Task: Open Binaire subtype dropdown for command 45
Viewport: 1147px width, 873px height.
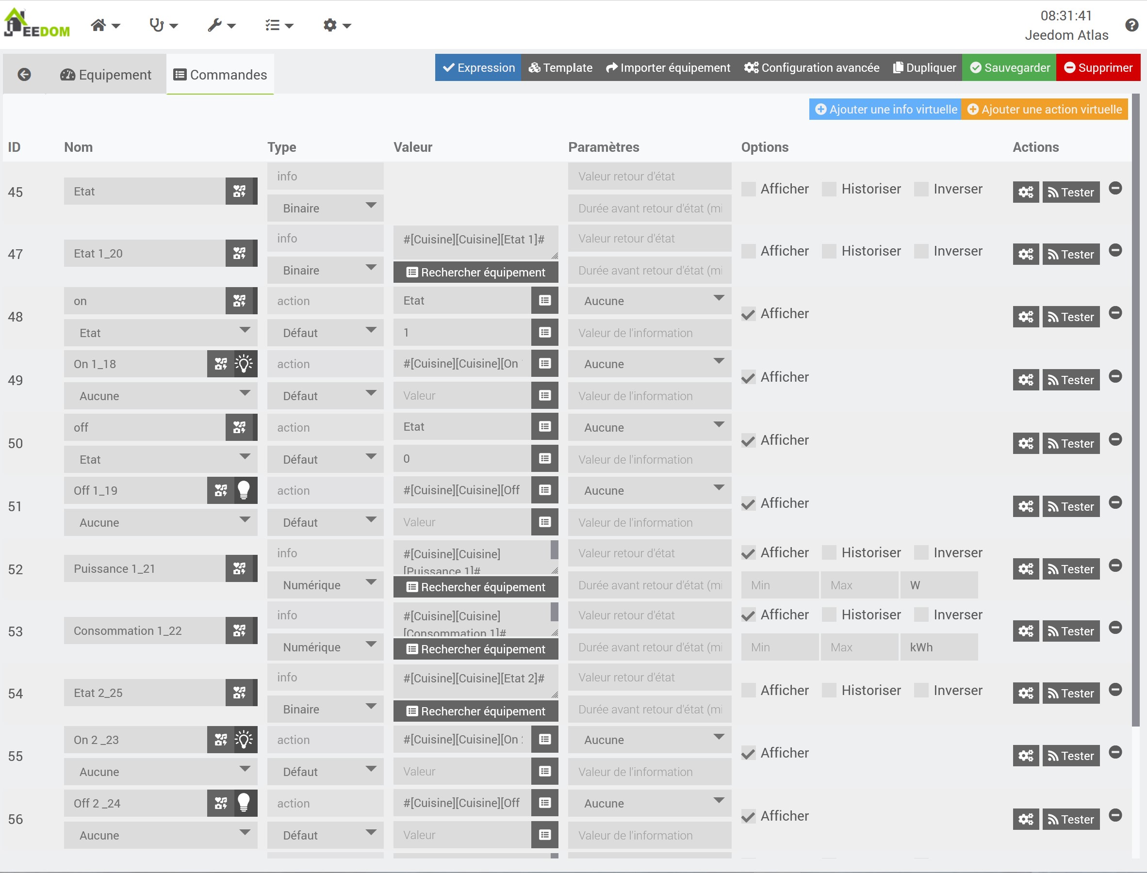Action: click(x=326, y=208)
